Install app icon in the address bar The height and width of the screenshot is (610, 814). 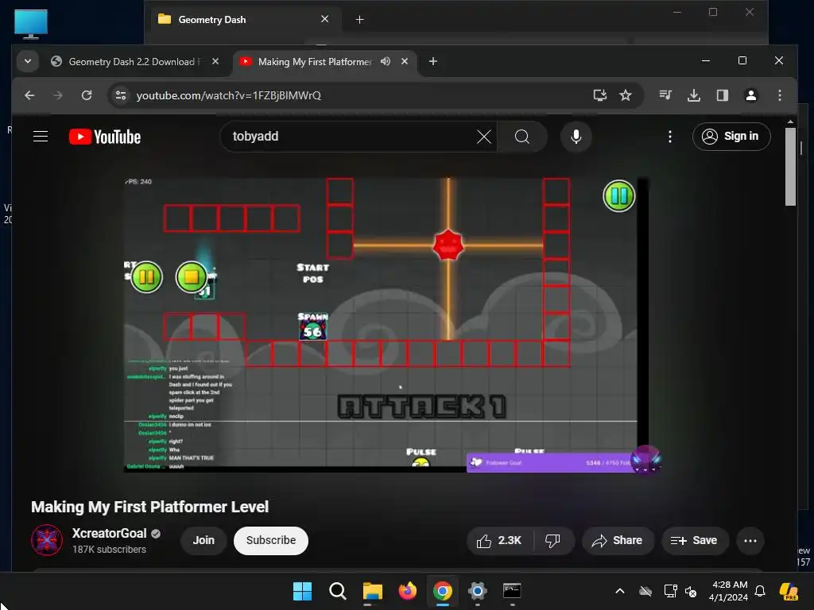point(599,95)
